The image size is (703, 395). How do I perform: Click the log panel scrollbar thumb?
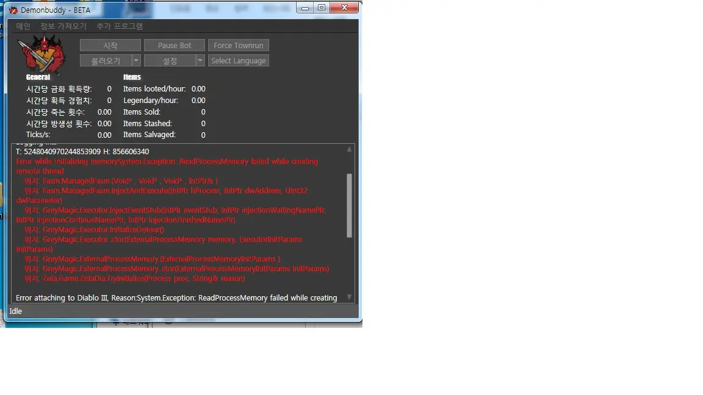(x=349, y=205)
